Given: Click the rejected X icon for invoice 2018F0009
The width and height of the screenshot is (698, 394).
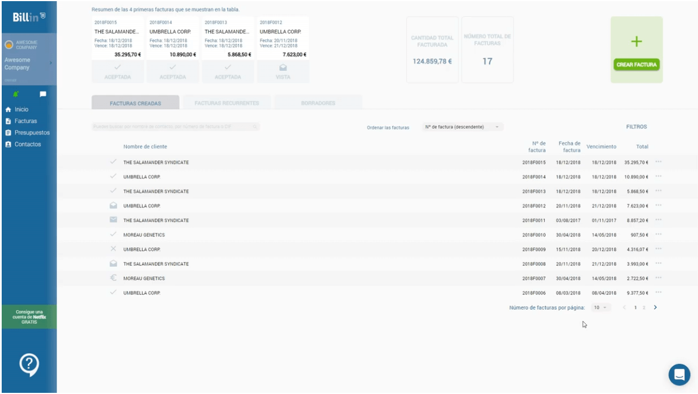Looking at the screenshot, I should (113, 249).
